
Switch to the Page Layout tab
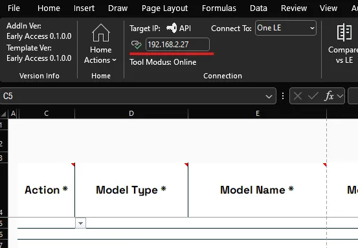click(164, 8)
